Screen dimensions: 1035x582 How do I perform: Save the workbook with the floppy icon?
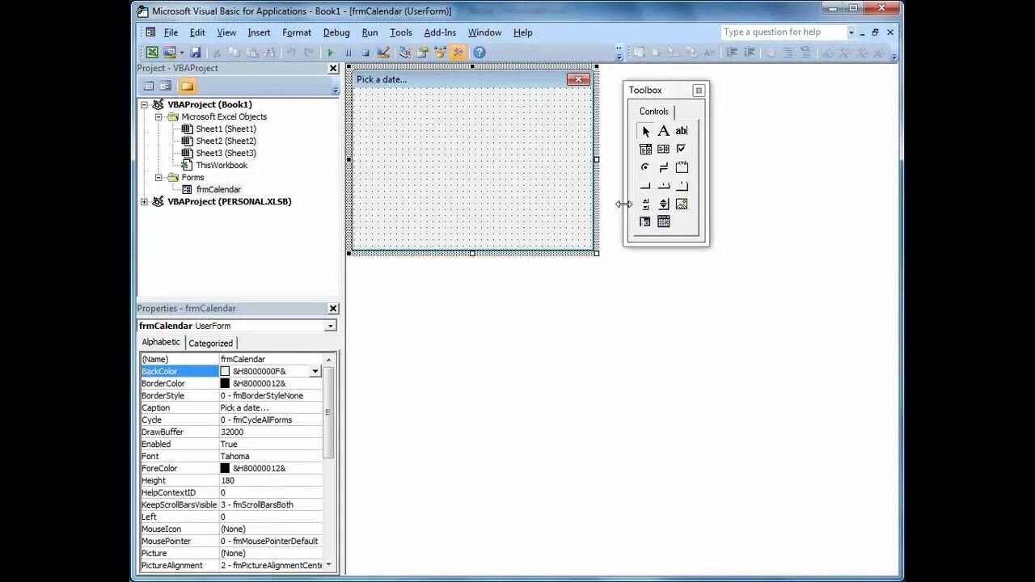(195, 53)
